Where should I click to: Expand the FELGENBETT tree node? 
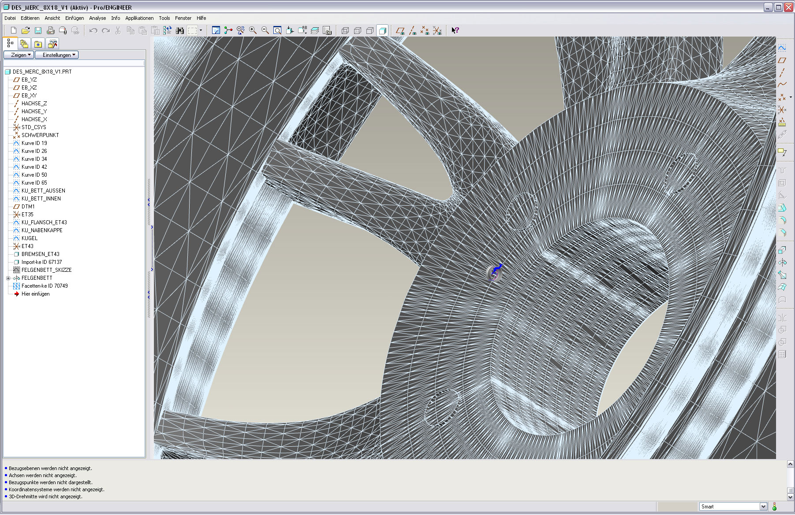coord(8,278)
